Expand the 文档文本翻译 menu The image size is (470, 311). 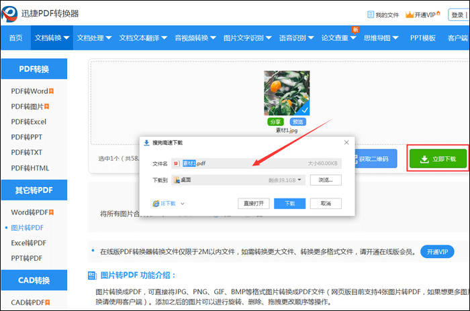(143, 38)
